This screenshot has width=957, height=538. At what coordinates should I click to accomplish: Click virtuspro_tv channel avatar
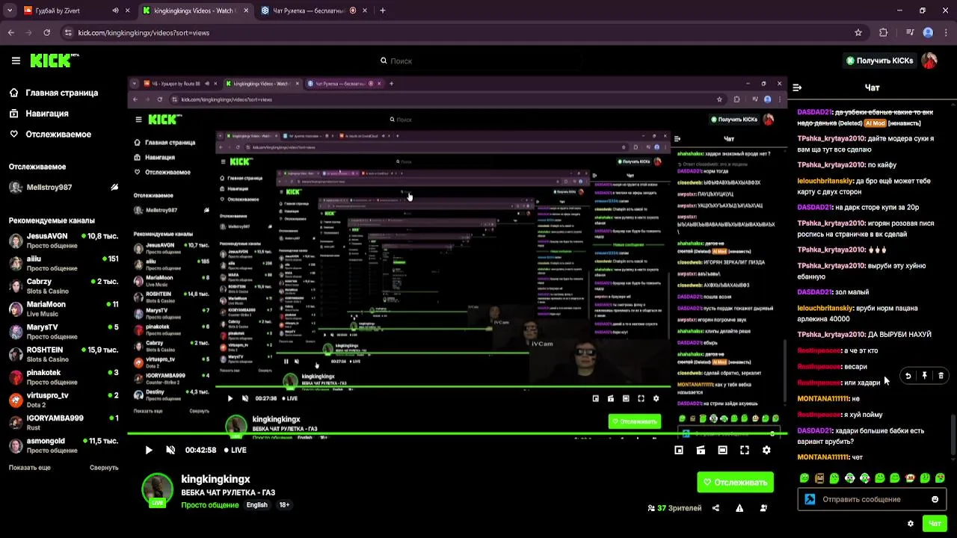point(16,400)
